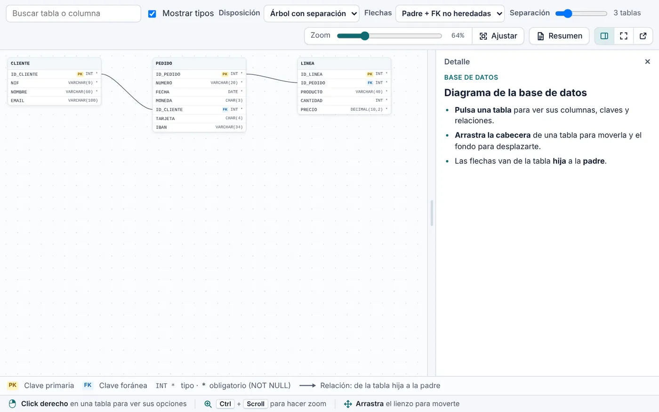Adjust the Separación slider
This screenshot has height=412, width=659.
(581, 14)
